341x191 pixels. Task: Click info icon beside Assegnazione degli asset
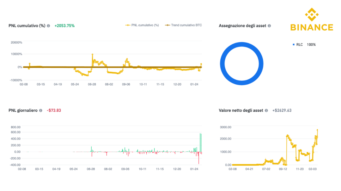pos(269,26)
